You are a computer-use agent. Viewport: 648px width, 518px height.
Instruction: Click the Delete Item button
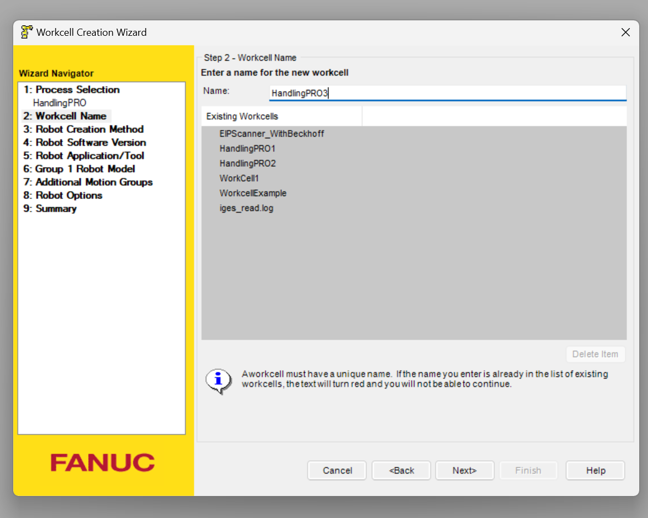pos(595,354)
